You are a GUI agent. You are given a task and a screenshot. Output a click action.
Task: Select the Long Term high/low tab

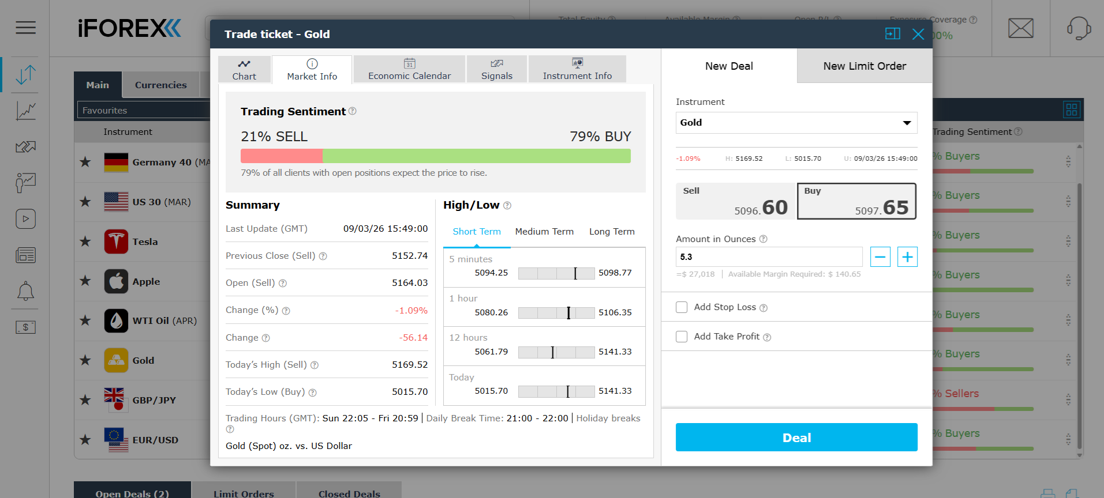pyautogui.click(x=612, y=232)
